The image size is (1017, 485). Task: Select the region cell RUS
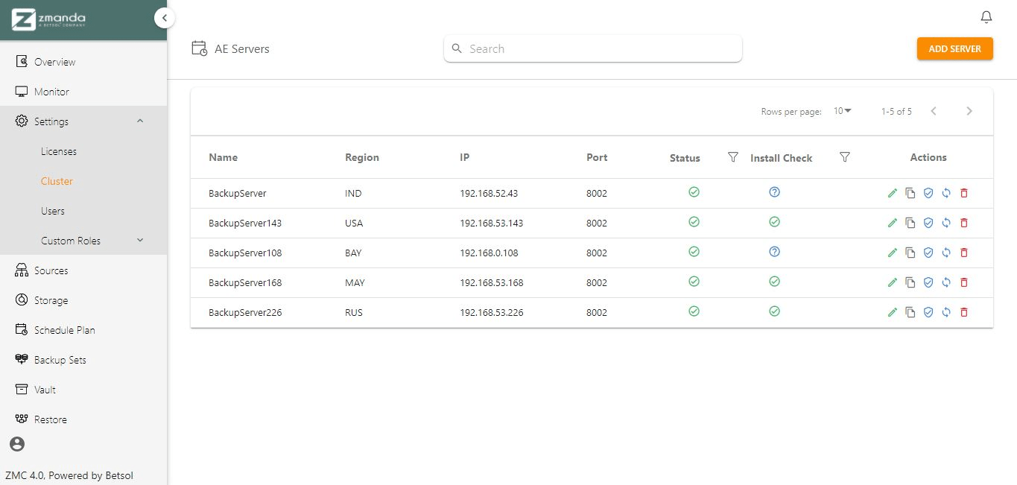354,312
